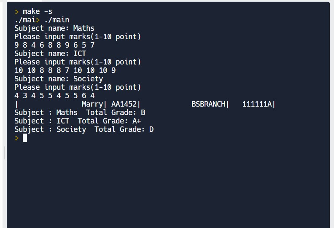Click the first "Please input marks(1-10 point)" line
Screen dimensions: 334x228
pyautogui.click(x=78, y=37)
